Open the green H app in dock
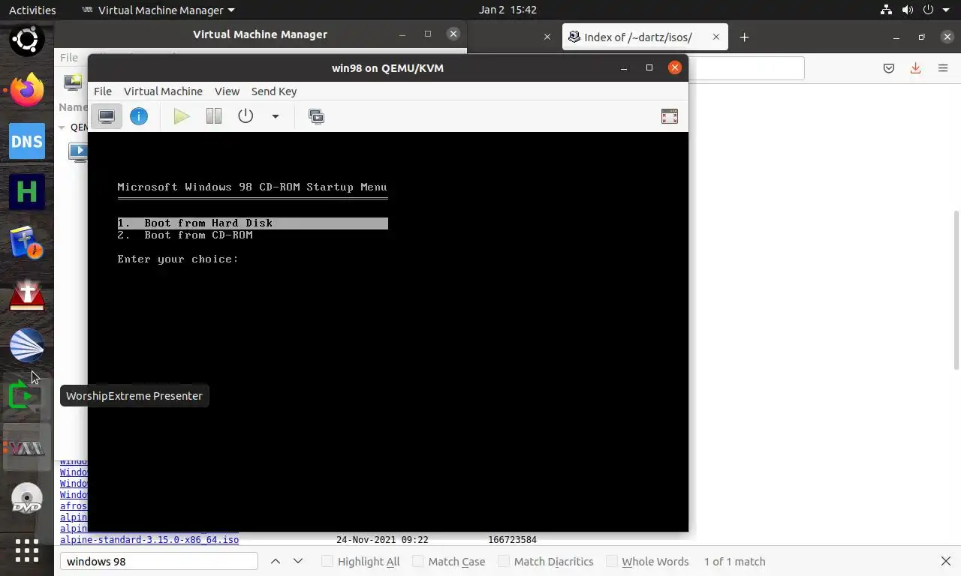The image size is (961, 576). (27, 193)
